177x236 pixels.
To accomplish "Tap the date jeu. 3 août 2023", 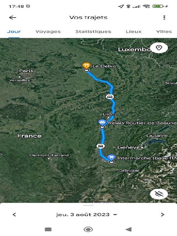I will point(83,214).
